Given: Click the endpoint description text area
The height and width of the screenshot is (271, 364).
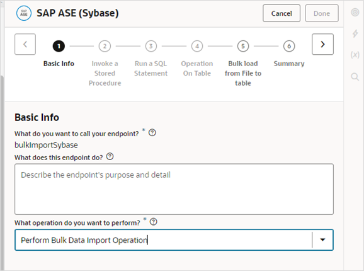Looking at the screenshot, I should tap(174, 189).
